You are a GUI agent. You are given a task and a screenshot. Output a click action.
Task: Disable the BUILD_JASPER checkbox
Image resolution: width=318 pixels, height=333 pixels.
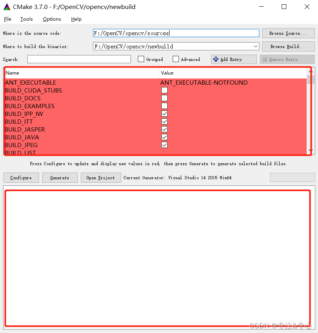[x=164, y=129]
